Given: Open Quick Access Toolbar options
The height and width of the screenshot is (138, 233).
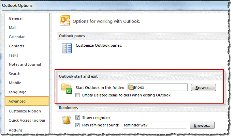Looking at the screenshot, I should (27, 120).
